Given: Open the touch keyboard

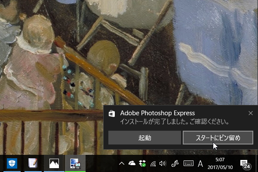Looking at the screenshot, I should click(x=188, y=163).
